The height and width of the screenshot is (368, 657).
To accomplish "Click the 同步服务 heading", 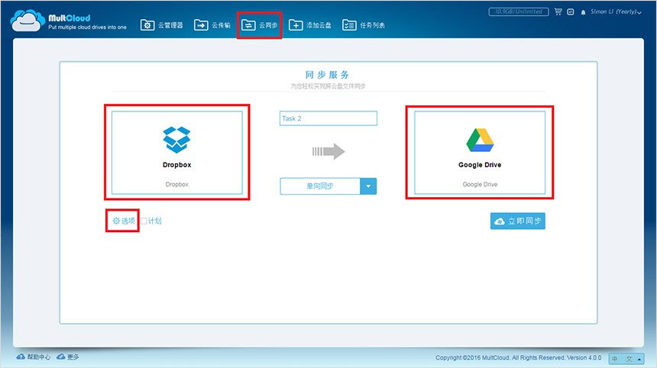I will tap(327, 75).
